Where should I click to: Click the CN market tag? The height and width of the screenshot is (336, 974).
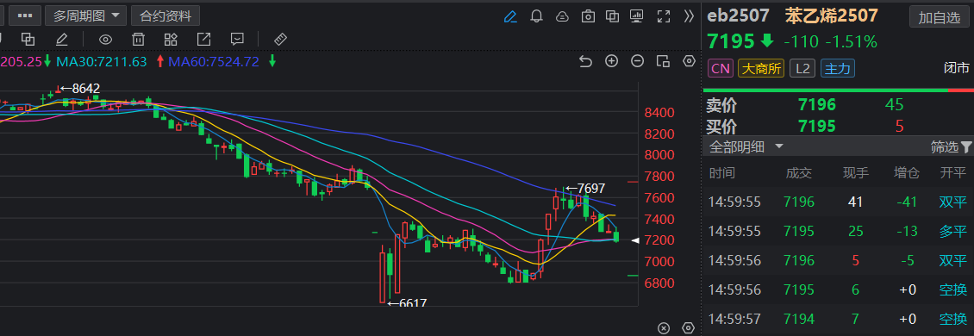tap(721, 68)
